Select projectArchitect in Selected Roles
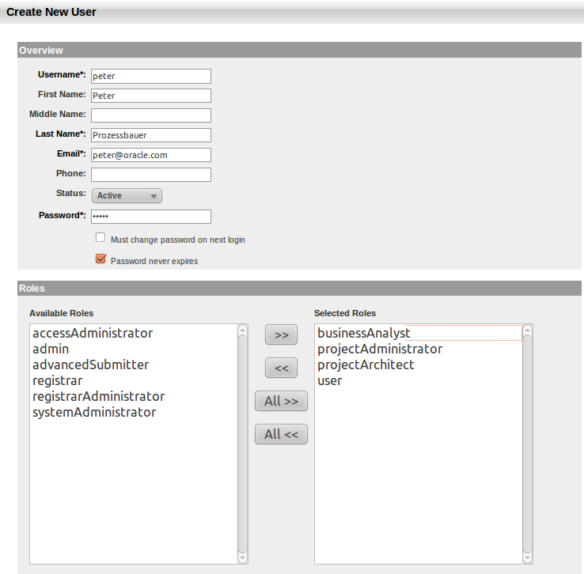 pyautogui.click(x=419, y=365)
